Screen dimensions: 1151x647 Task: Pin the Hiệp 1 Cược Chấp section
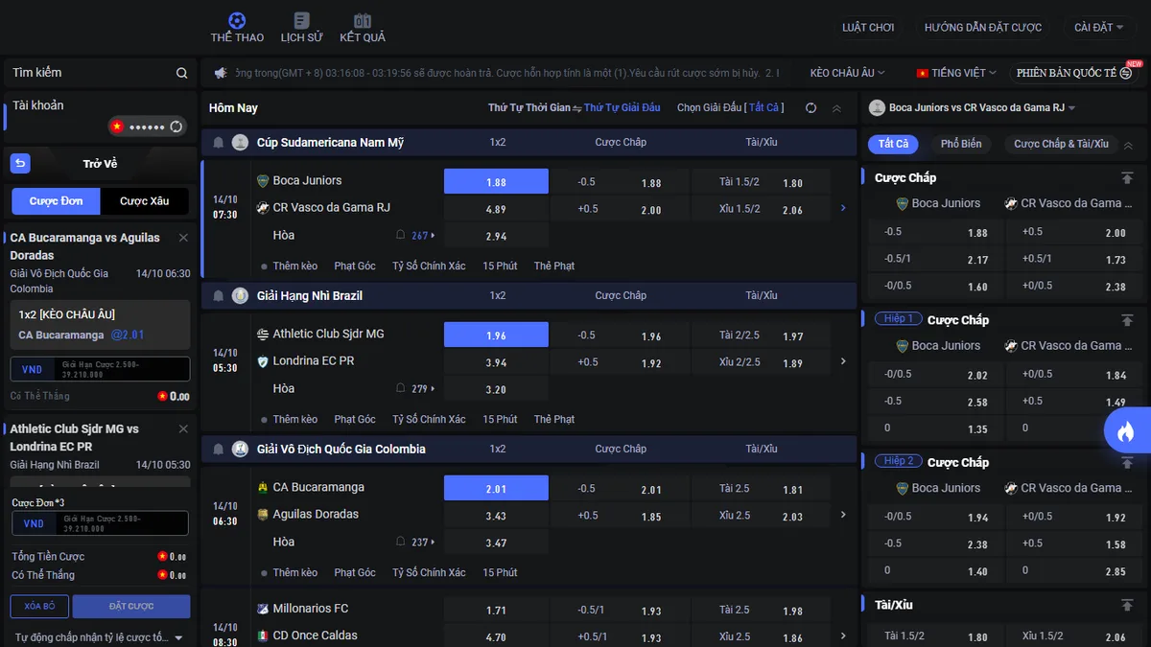[1127, 320]
